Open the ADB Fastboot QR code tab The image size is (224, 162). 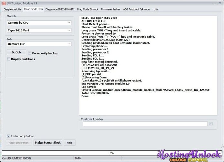pyautogui.click(x=136, y=9)
